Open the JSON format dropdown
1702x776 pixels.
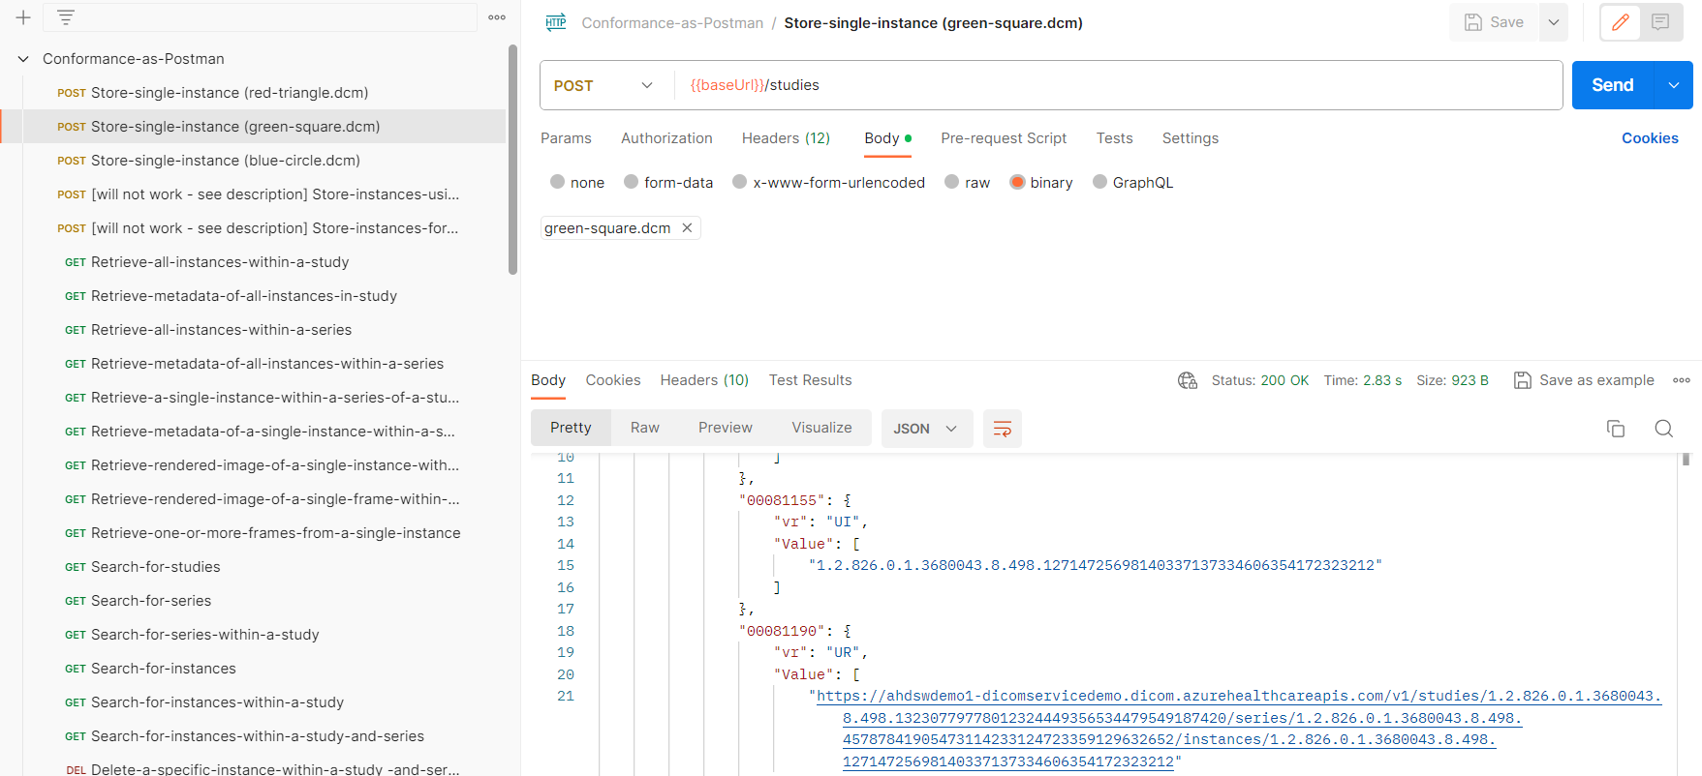pos(925,428)
